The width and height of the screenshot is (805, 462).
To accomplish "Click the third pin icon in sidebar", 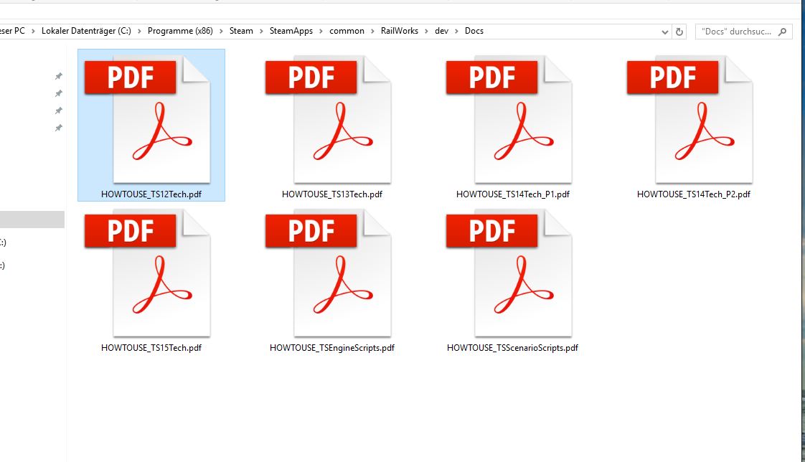I will 59,111.
